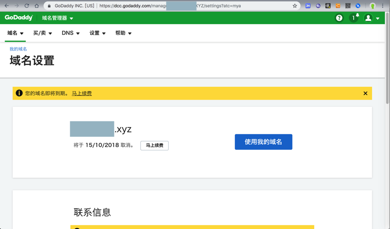The width and height of the screenshot is (390, 229).
Task: Open the help question mark icon
Action: [x=339, y=18]
